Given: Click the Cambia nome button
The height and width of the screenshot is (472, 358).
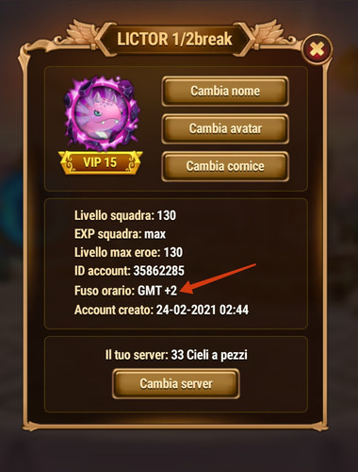Looking at the screenshot, I should point(225,91).
